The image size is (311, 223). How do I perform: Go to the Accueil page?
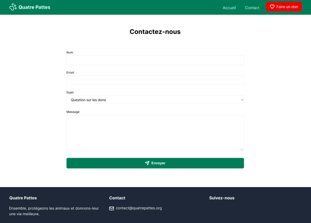coord(229,8)
